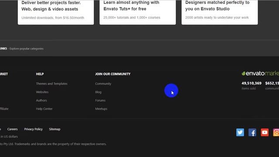Open the 'Deliver better projects faster' card

click(56, 12)
